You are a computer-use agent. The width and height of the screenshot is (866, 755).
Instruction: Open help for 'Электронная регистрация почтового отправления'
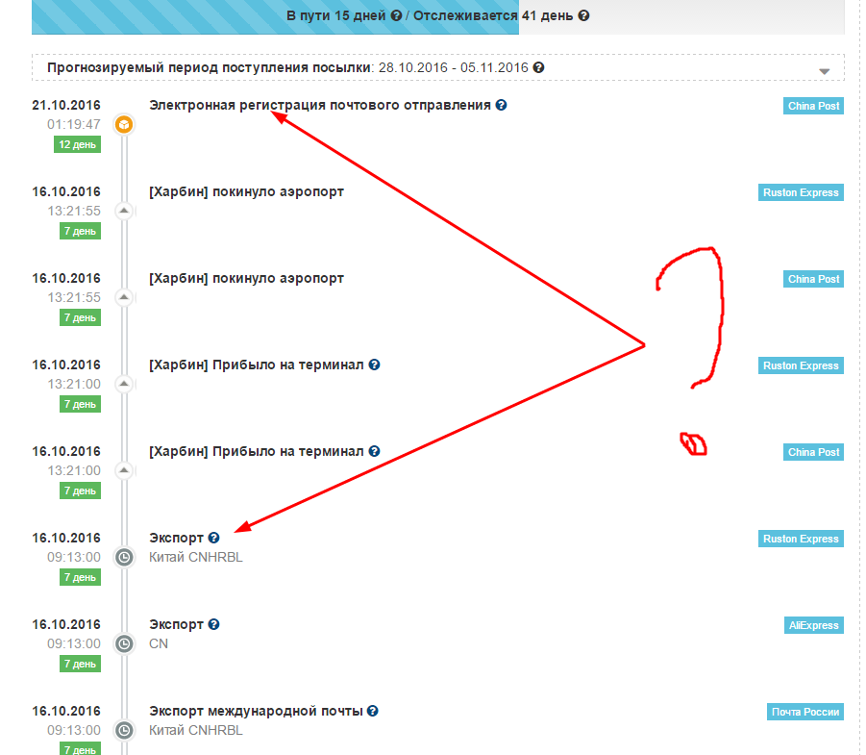pyautogui.click(x=502, y=105)
